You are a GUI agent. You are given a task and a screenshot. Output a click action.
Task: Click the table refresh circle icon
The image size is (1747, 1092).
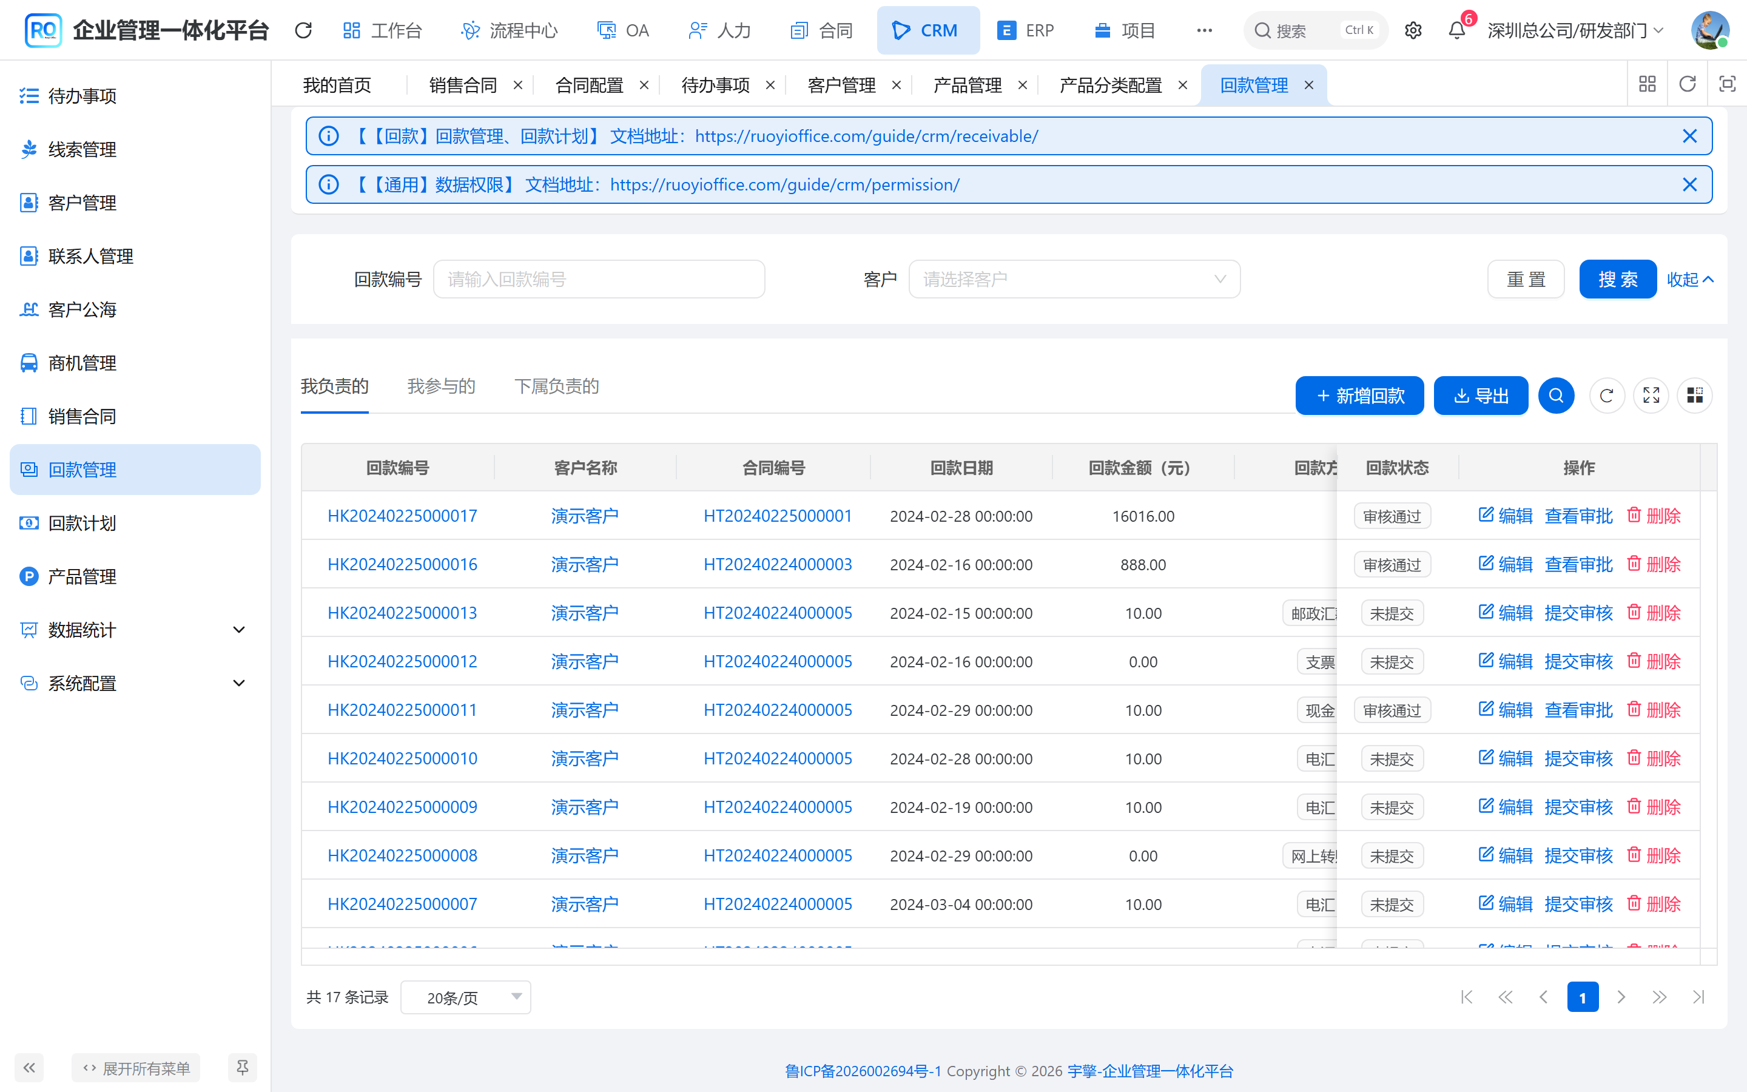point(1607,396)
